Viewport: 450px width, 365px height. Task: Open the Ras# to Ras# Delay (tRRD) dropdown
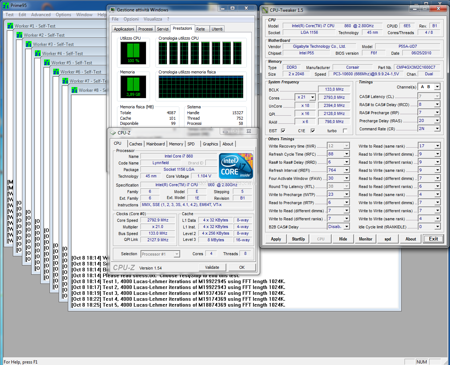(x=347, y=162)
